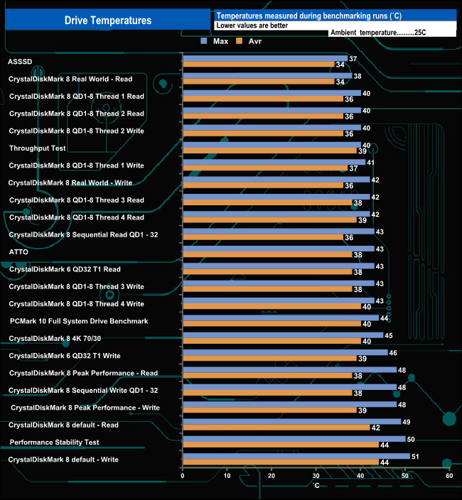
Task: Click the orange Avr legend swatch
Action: coord(239,40)
